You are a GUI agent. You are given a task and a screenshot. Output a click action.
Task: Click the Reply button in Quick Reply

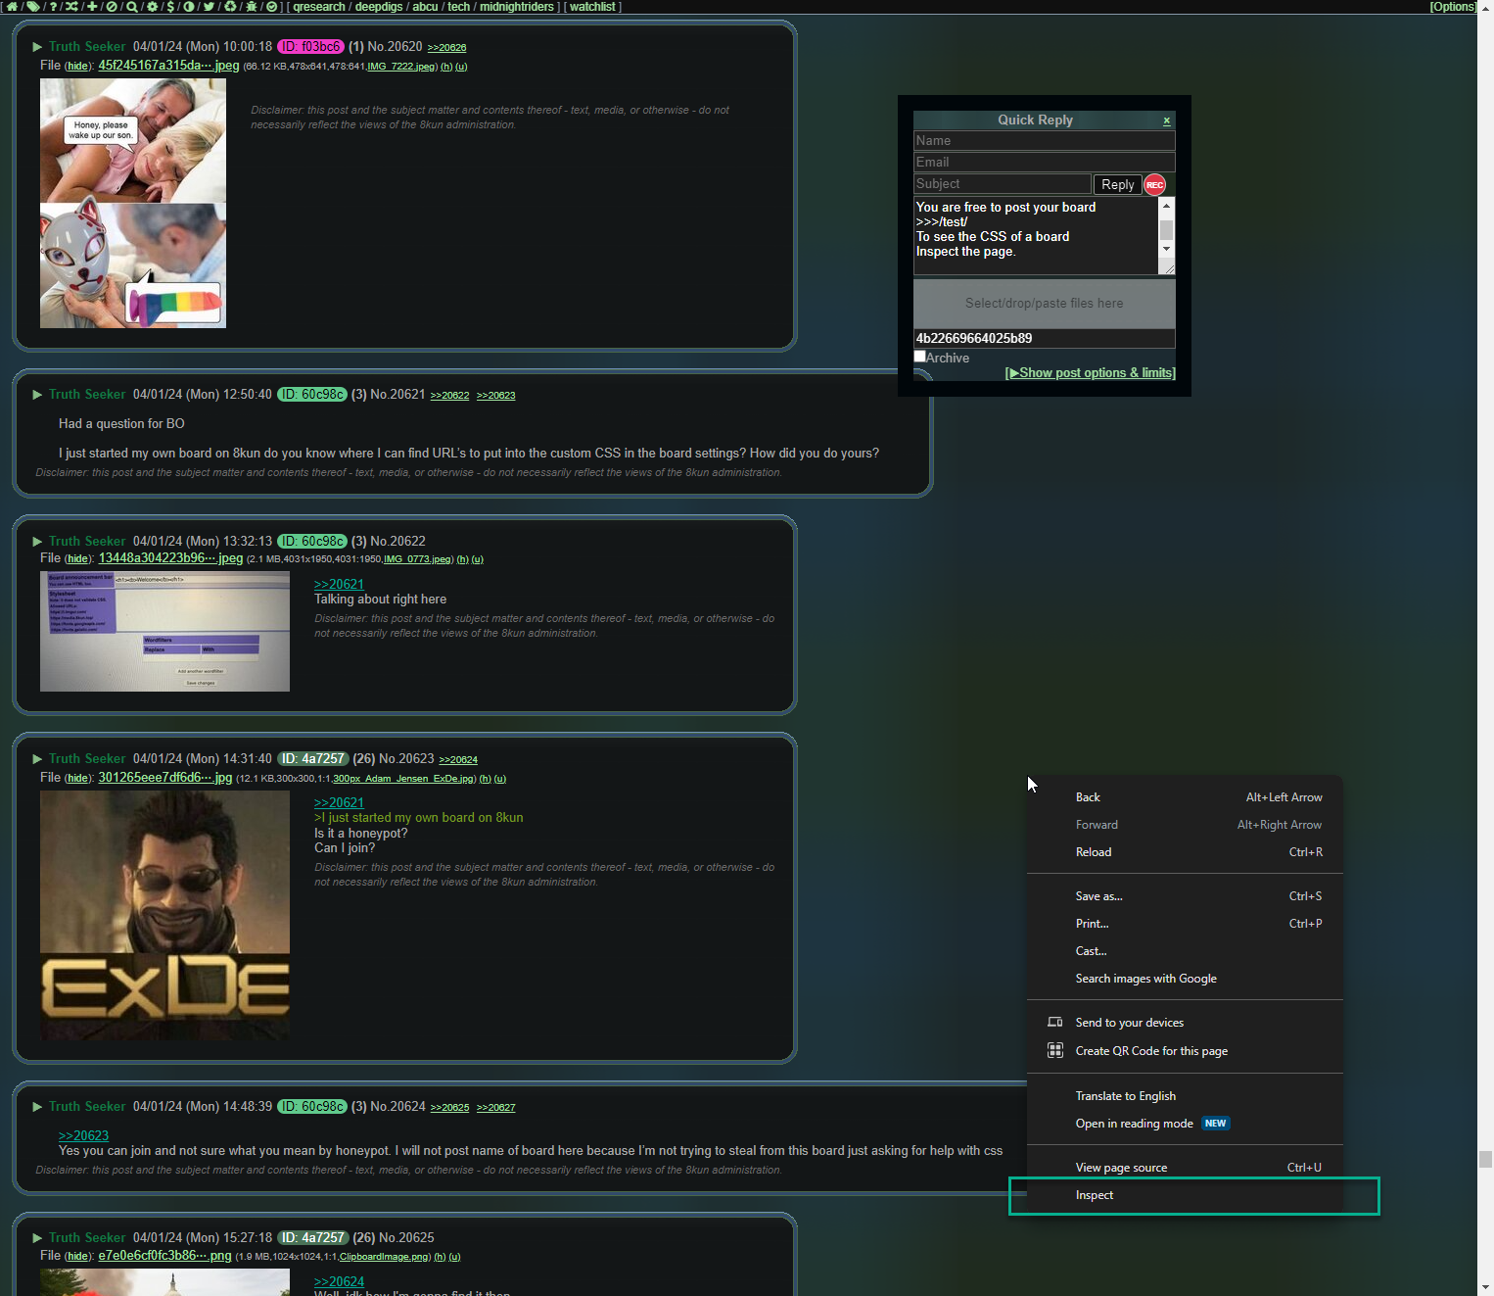(1117, 185)
